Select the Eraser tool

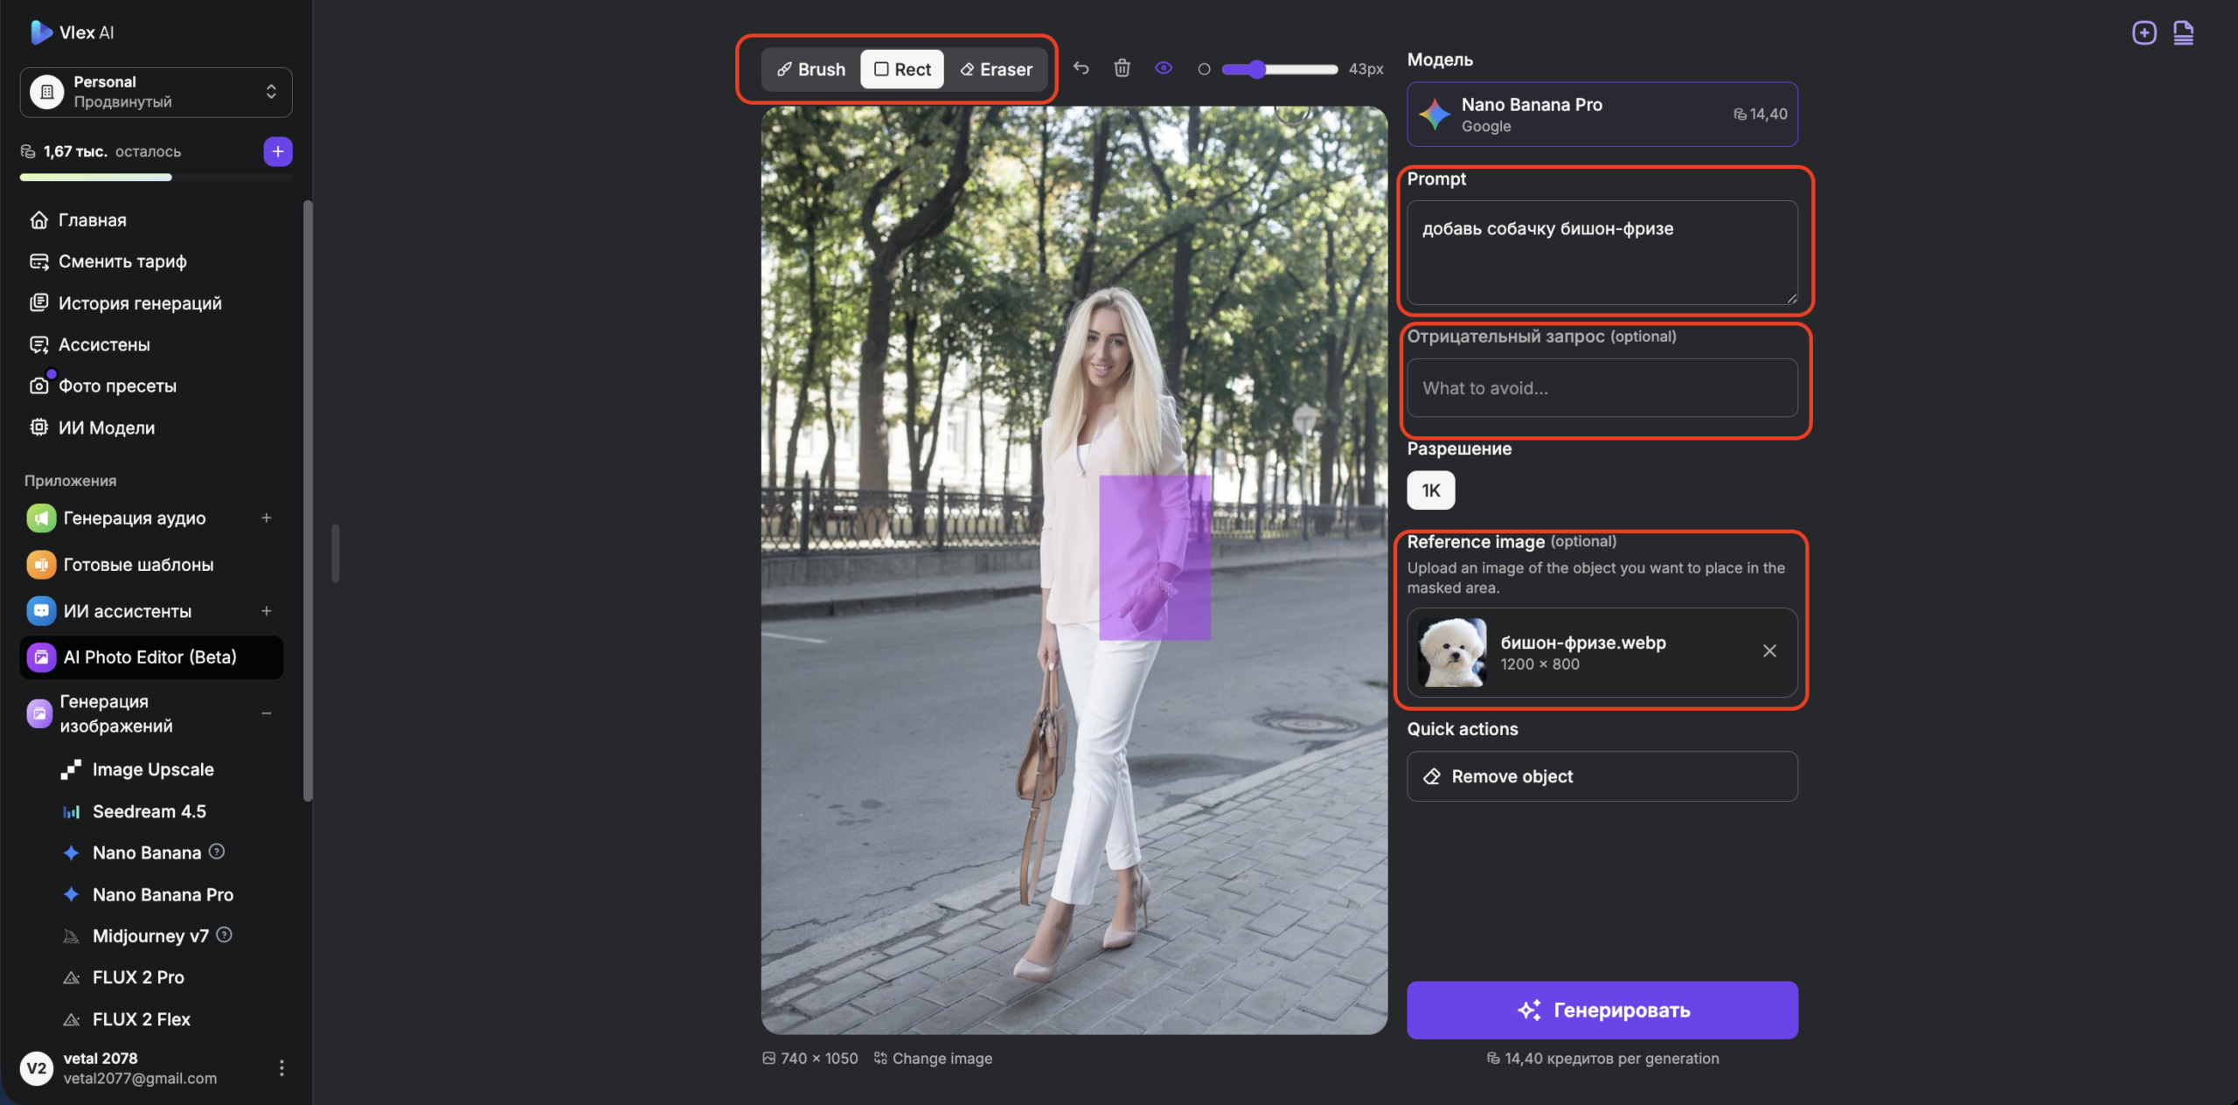pyautogui.click(x=997, y=69)
